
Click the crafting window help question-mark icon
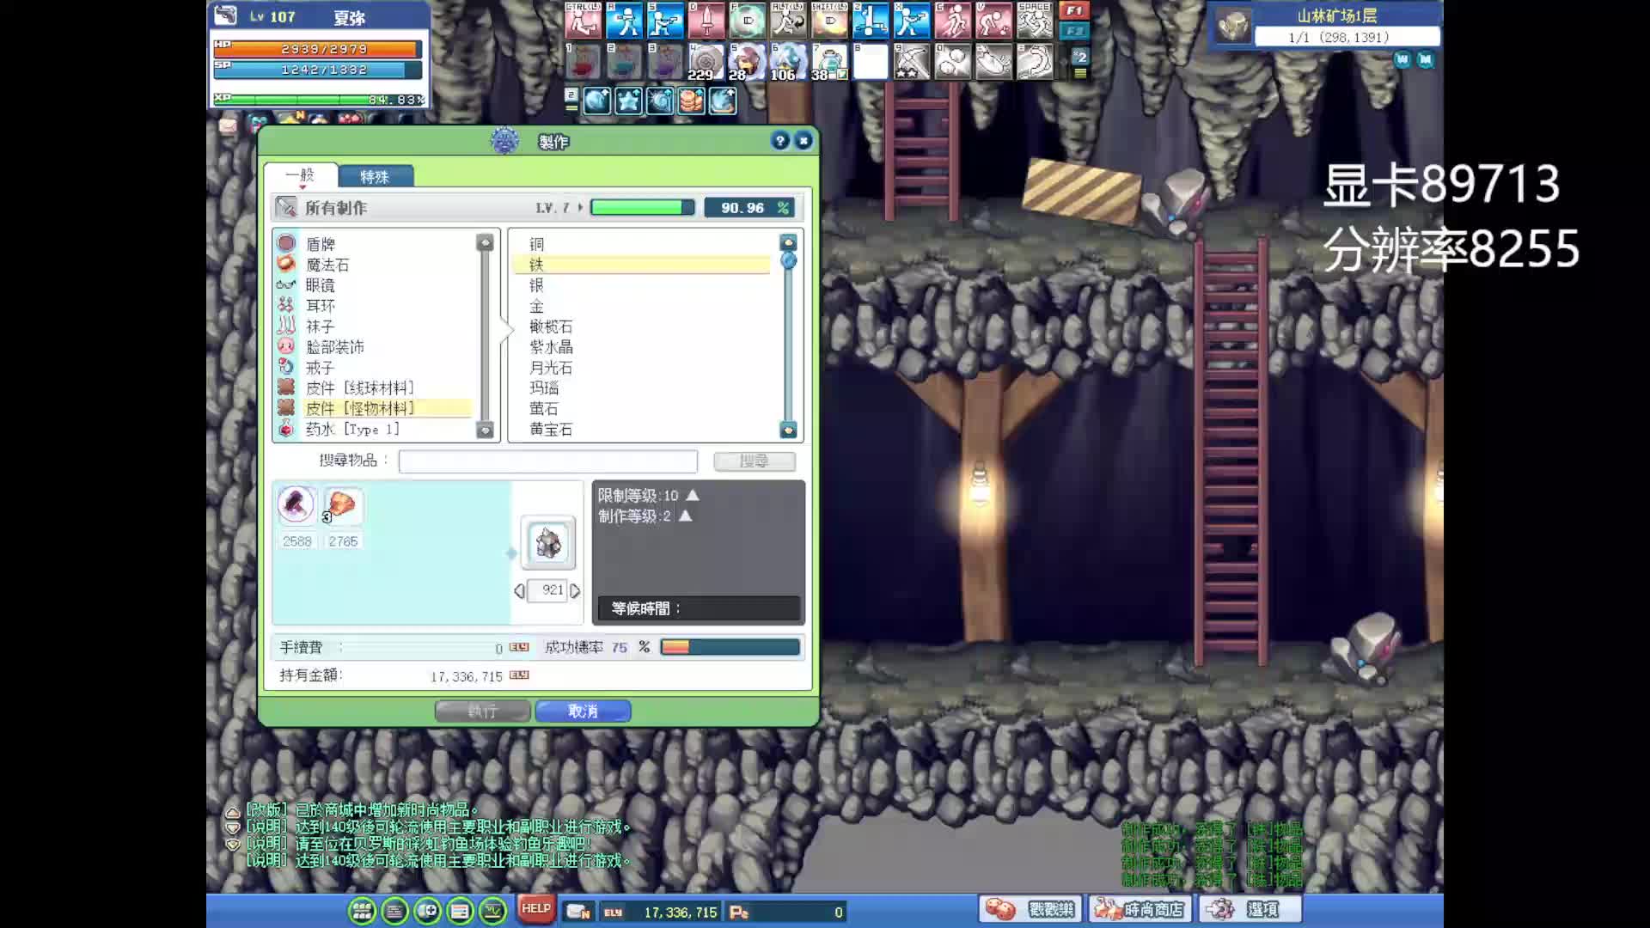pyautogui.click(x=779, y=141)
